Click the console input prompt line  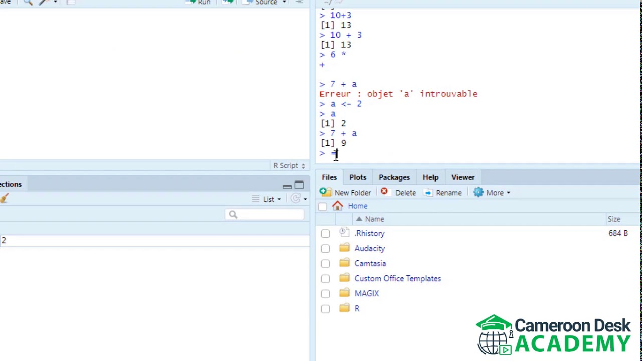pyautogui.click(x=476, y=153)
